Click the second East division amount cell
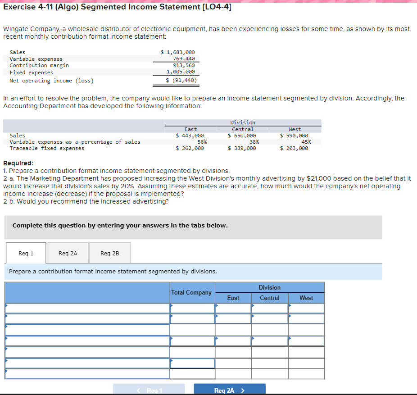Screen dimensions: 417x395 233,319
